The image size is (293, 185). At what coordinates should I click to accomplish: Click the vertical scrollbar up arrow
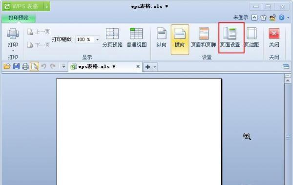288,81
